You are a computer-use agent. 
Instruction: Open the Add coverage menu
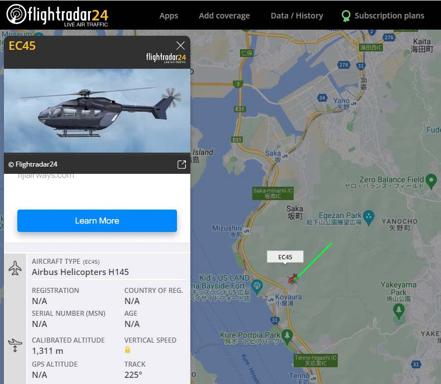pos(224,16)
